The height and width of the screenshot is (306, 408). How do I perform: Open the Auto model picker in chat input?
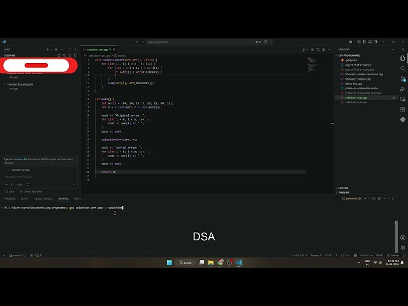pos(20,184)
